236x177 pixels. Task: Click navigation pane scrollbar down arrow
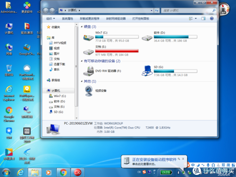click(76, 118)
